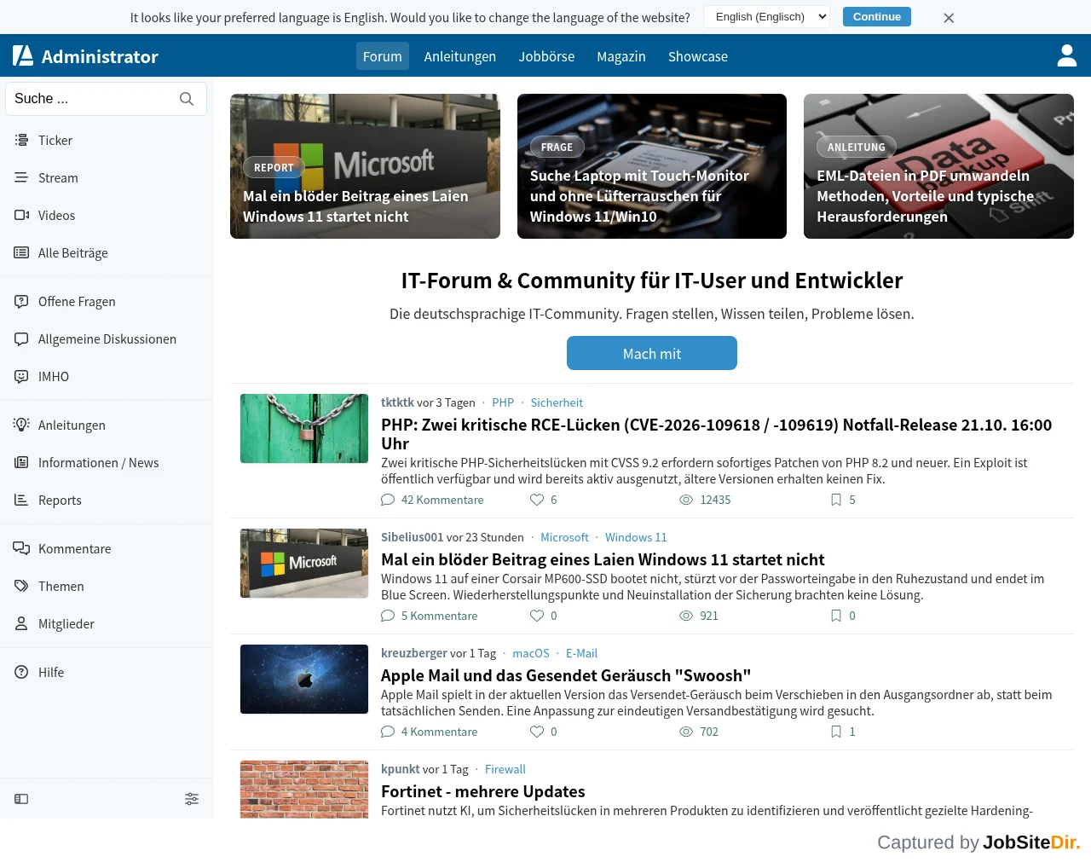This screenshot has width=1091, height=868.
Task: Bookmark the PHP RCE-Lücken post
Action: (836, 500)
